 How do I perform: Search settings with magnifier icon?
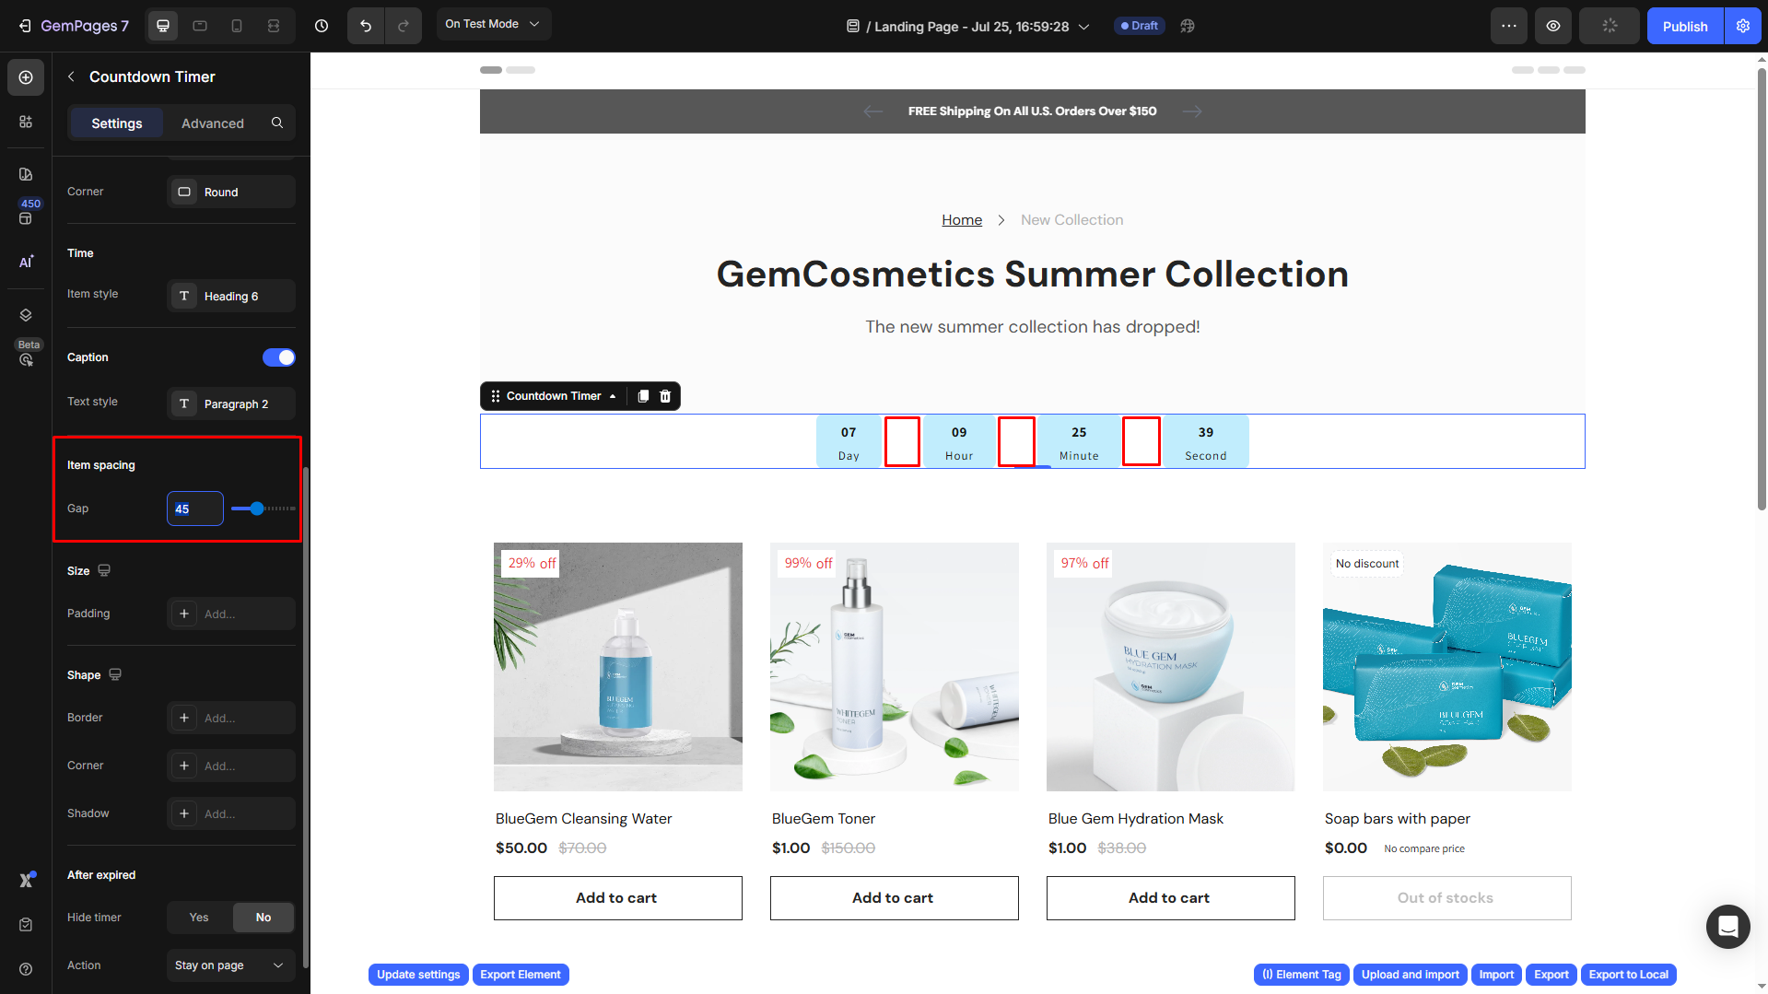click(277, 123)
